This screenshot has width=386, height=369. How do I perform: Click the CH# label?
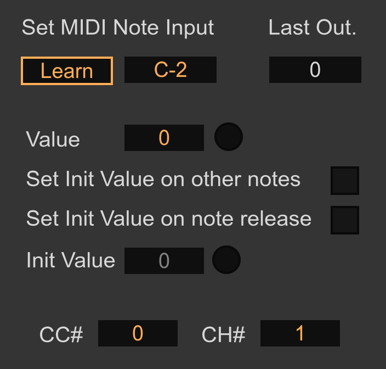[x=223, y=334]
